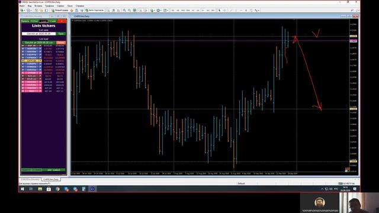The width and height of the screenshot is (379, 213).
Task: Select the text label tool
Action: pos(251,11)
